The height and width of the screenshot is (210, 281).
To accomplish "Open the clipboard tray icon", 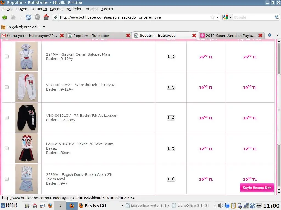I will (233, 206).
